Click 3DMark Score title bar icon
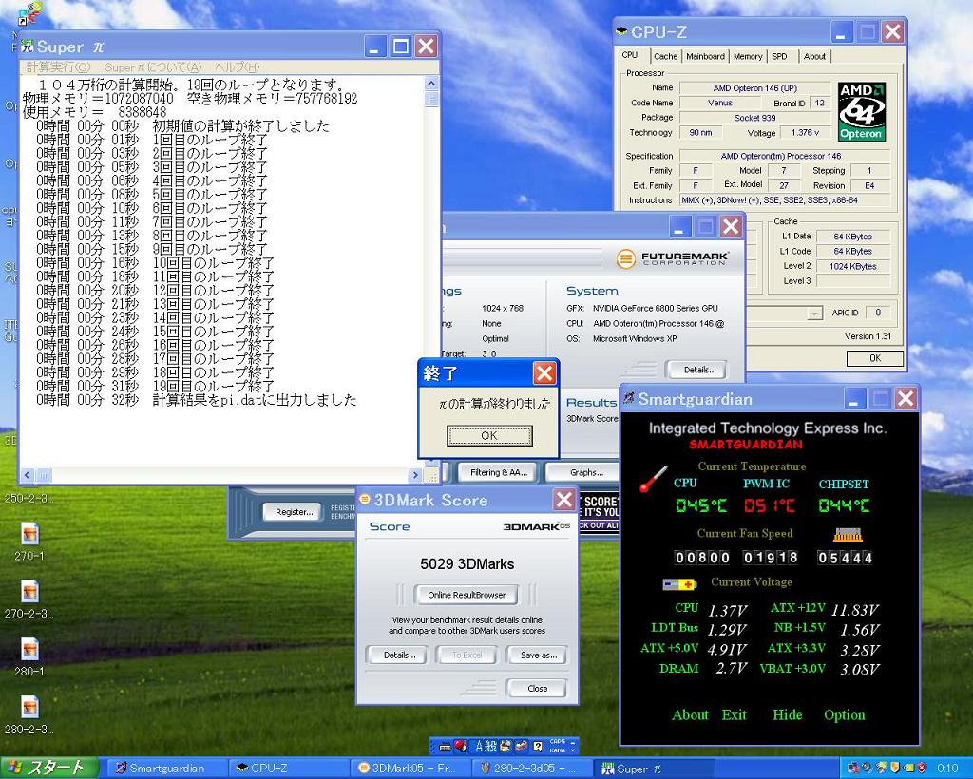The image size is (973, 779). (365, 500)
